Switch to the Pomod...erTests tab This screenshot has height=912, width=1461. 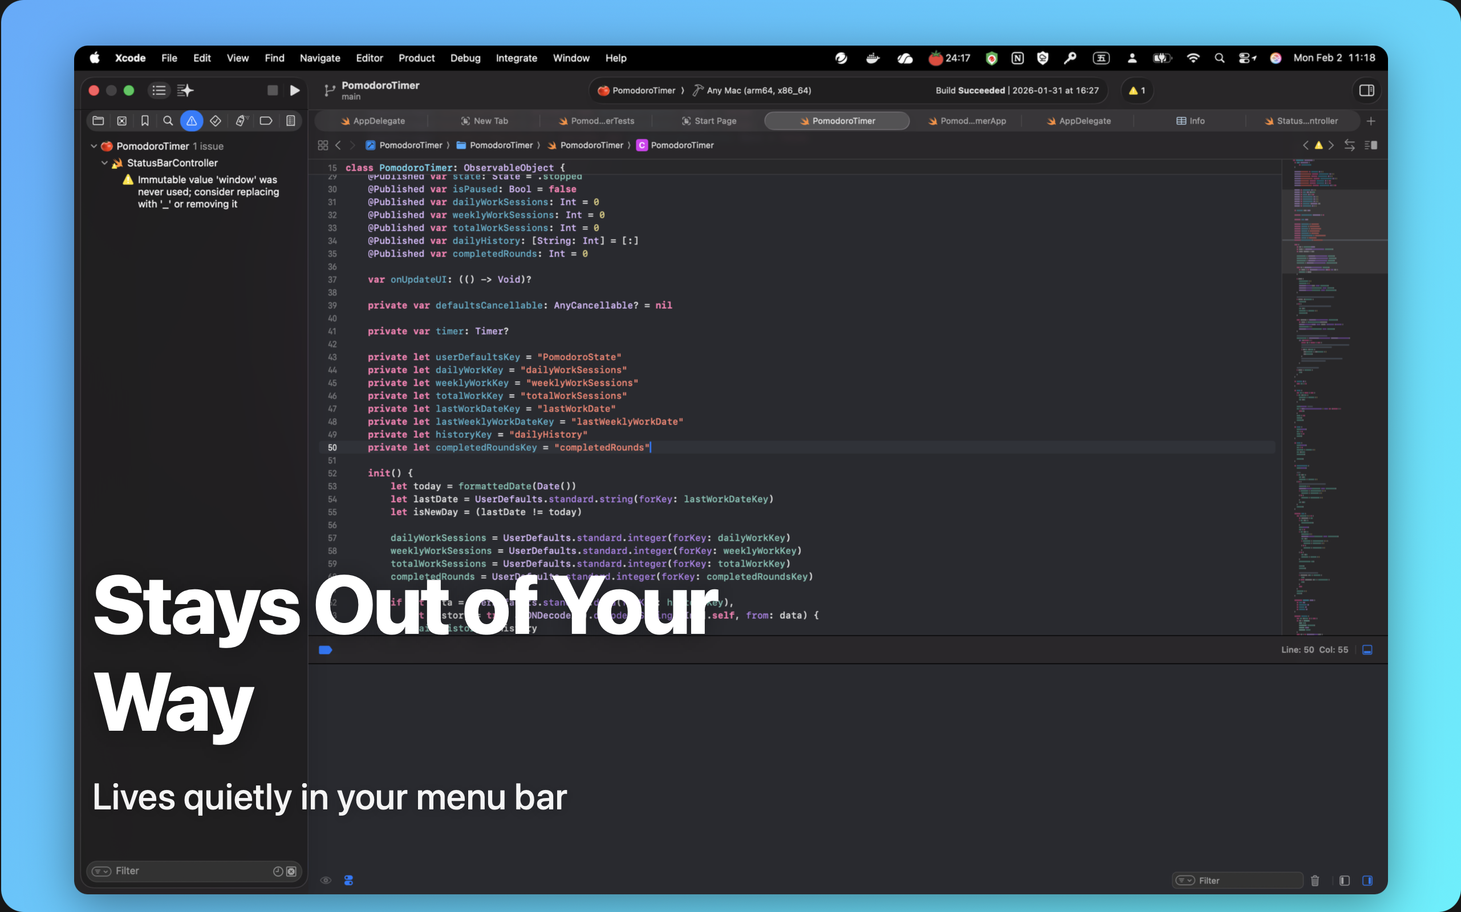(x=596, y=121)
